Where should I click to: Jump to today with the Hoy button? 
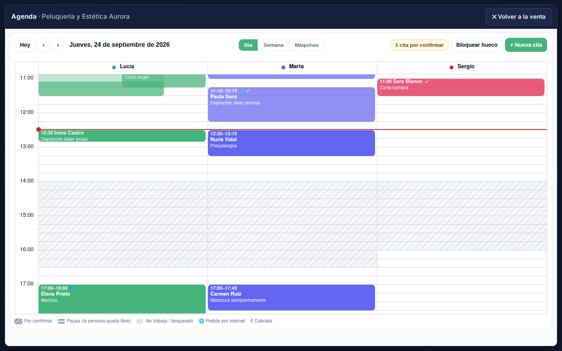(25, 45)
